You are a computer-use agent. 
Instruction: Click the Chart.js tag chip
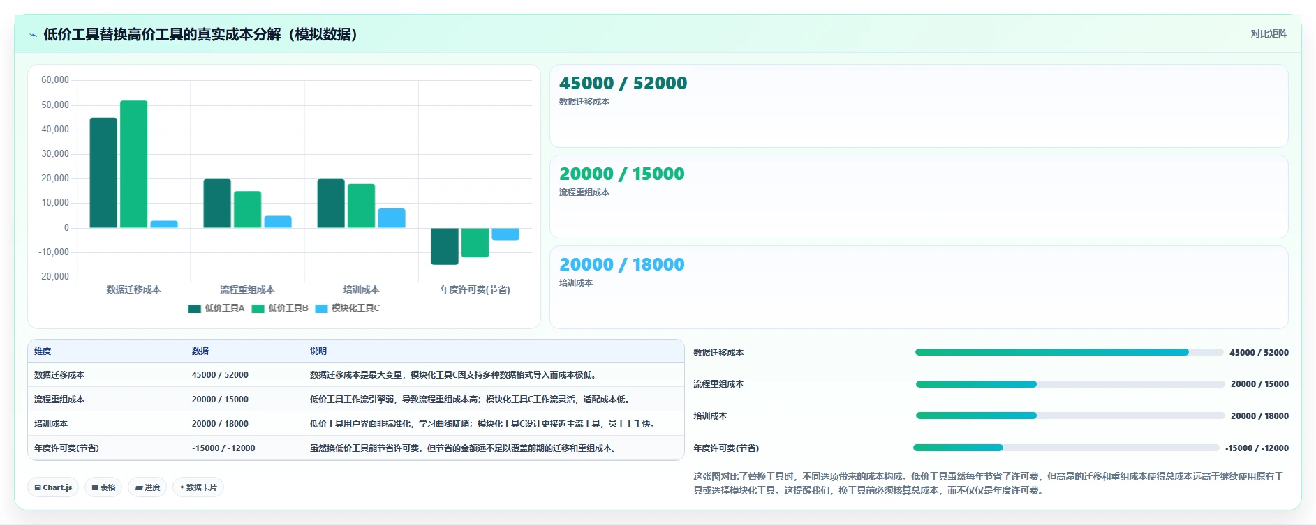(53, 487)
